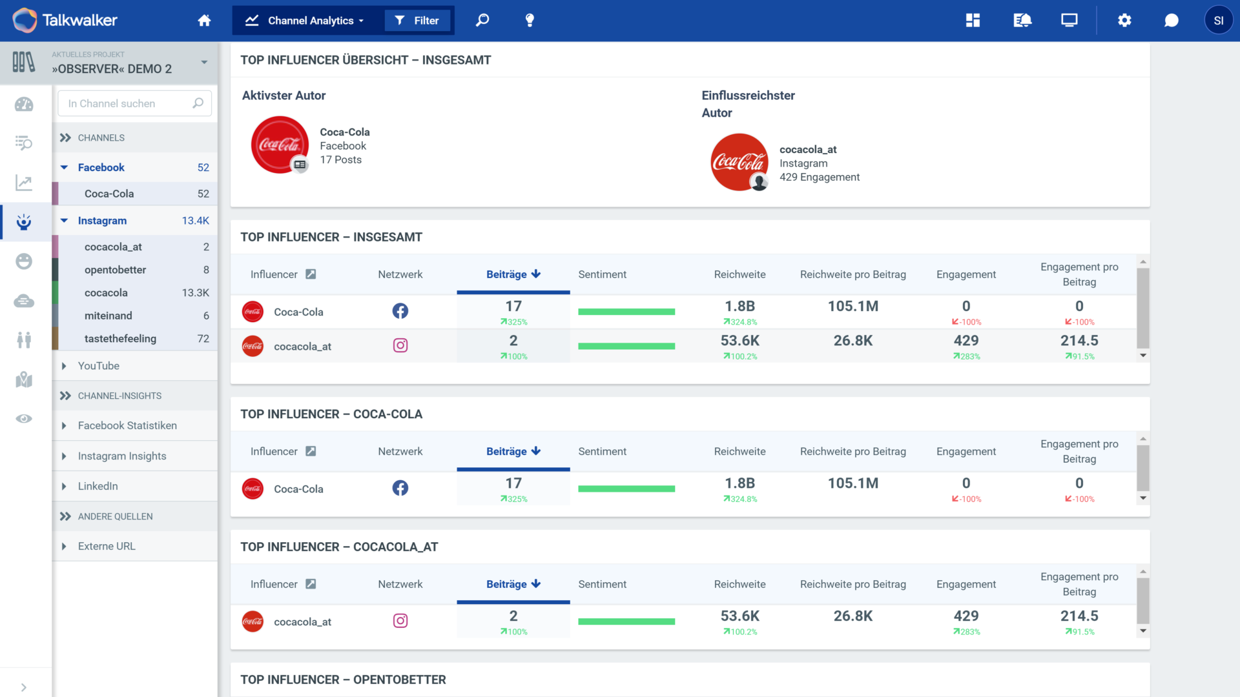Click the Einflussreichster Autor cocacola_at avatar
Screen dimensions: 1240x697
tap(739, 163)
